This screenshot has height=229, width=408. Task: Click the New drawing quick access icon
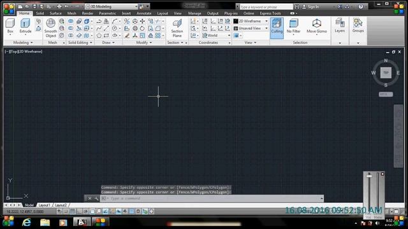(20, 6)
